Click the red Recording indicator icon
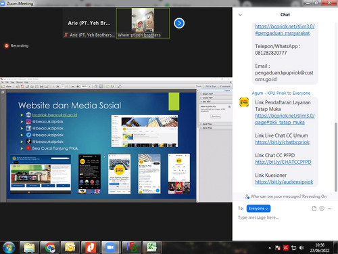This screenshot has width=338, height=254. [x=7, y=46]
